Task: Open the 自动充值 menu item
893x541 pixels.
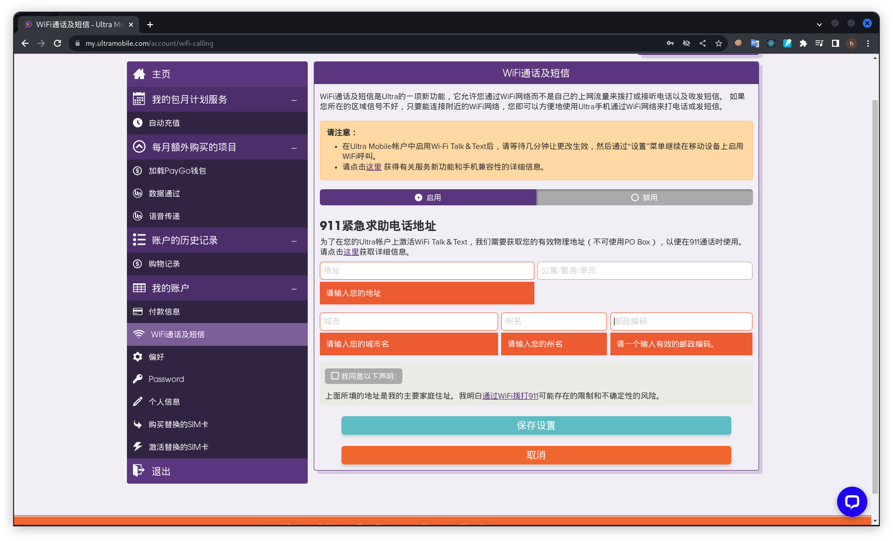Action: click(x=217, y=123)
